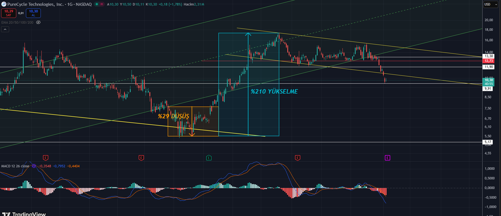Click the 20,00 price scale label
This screenshot has height=216, width=501.
pyautogui.click(x=488, y=20)
